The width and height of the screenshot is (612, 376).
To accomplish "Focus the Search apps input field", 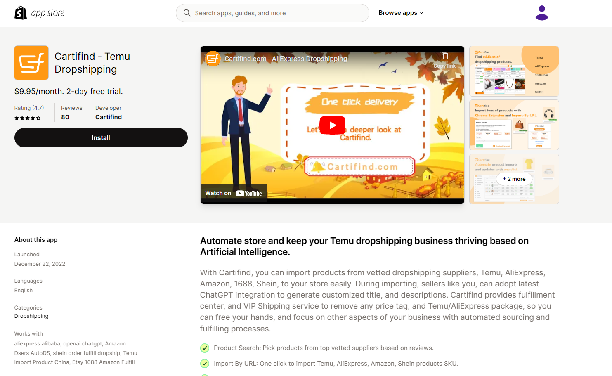I will pos(272,13).
